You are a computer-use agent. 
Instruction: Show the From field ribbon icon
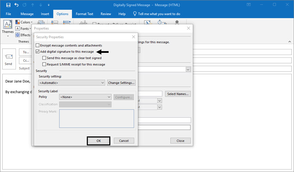(x=67, y=22)
